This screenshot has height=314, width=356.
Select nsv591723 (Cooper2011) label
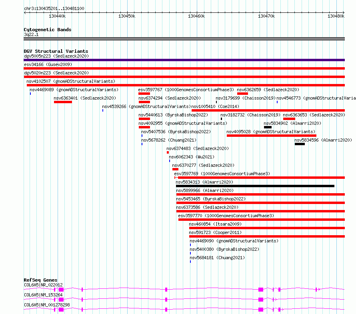pos(215,232)
